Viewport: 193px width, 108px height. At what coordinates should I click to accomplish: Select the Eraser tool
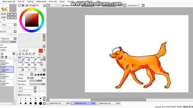click(27, 64)
